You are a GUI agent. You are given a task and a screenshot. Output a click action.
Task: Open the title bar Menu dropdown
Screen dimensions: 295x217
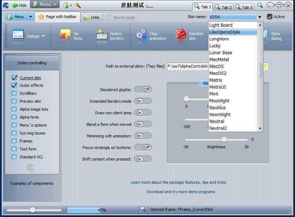[x=45, y=4]
